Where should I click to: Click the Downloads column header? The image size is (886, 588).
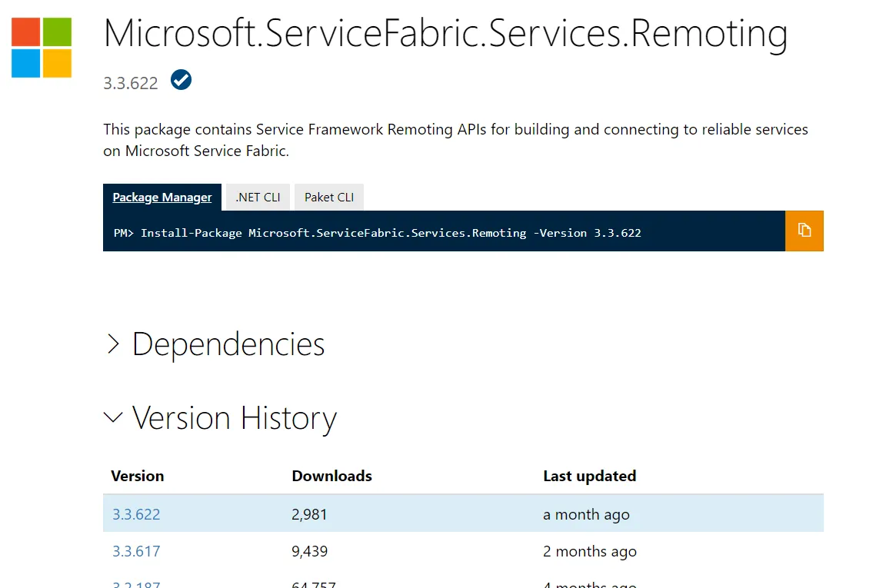pos(331,476)
